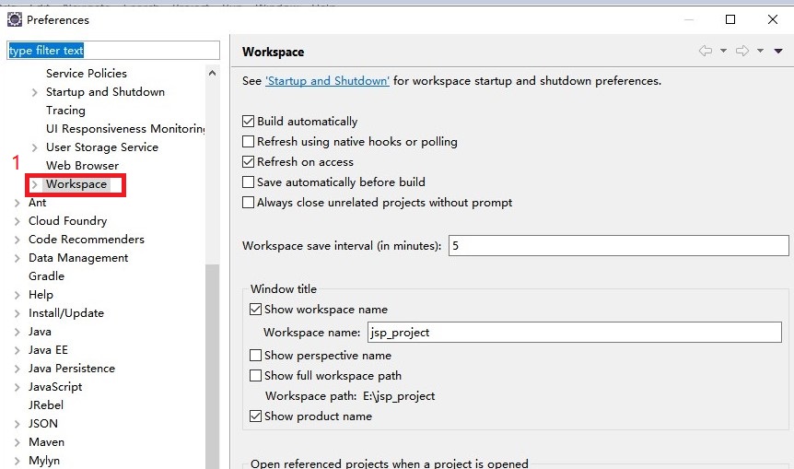Expand the Ant preferences node
794x469 pixels.
18,203
